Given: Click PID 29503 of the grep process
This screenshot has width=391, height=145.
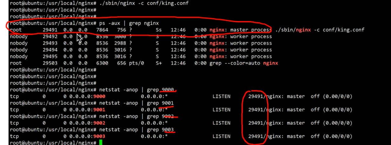Looking at the screenshot, I should tap(49, 63).
